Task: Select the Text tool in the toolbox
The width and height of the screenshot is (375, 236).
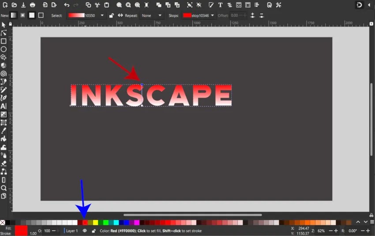Action: click(x=4, y=106)
